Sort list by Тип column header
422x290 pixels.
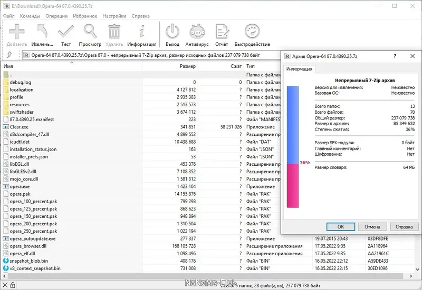coord(262,66)
